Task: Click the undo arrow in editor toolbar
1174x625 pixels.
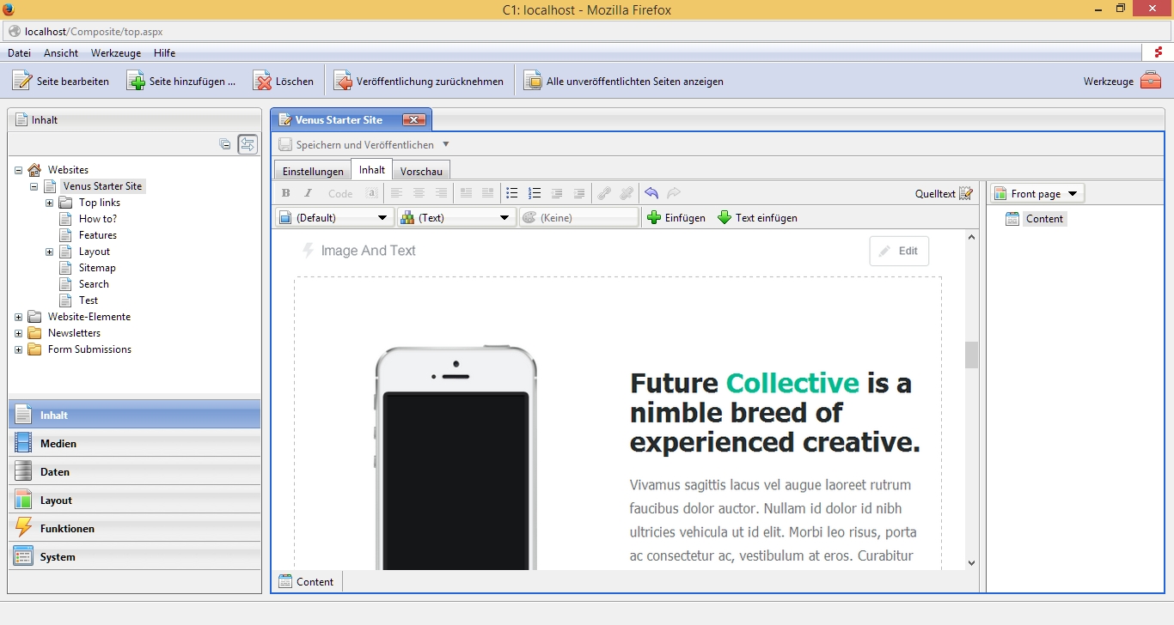Action: coord(651,193)
